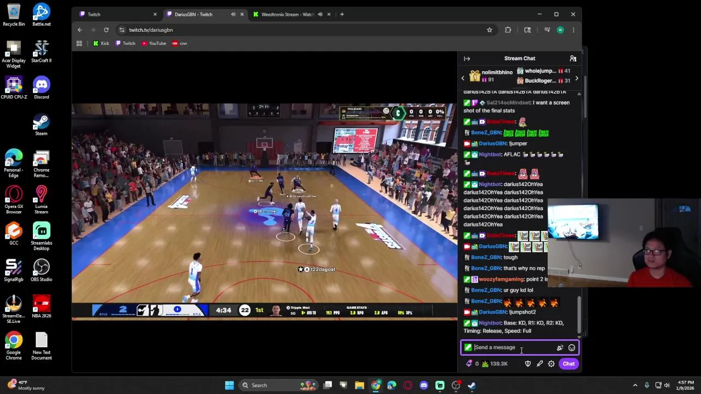Open Chrome apps grid in bookmarks bar
Viewport: 701px width, 394px height.
79,43
